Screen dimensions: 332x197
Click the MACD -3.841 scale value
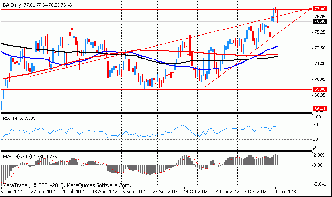point(320,184)
